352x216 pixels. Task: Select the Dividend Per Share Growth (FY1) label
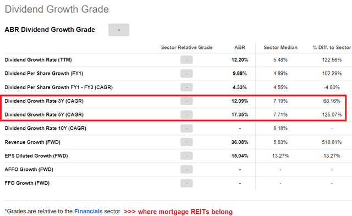(x=44, y=74)
